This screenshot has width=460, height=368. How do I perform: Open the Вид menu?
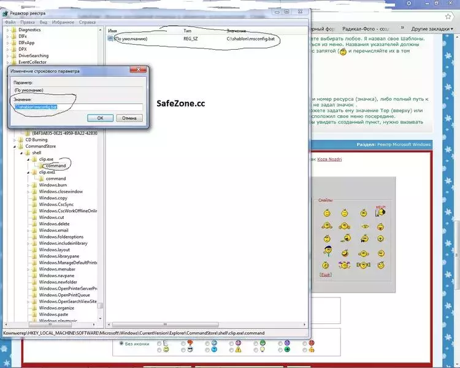pyautogui.click(x=44, y=22)
